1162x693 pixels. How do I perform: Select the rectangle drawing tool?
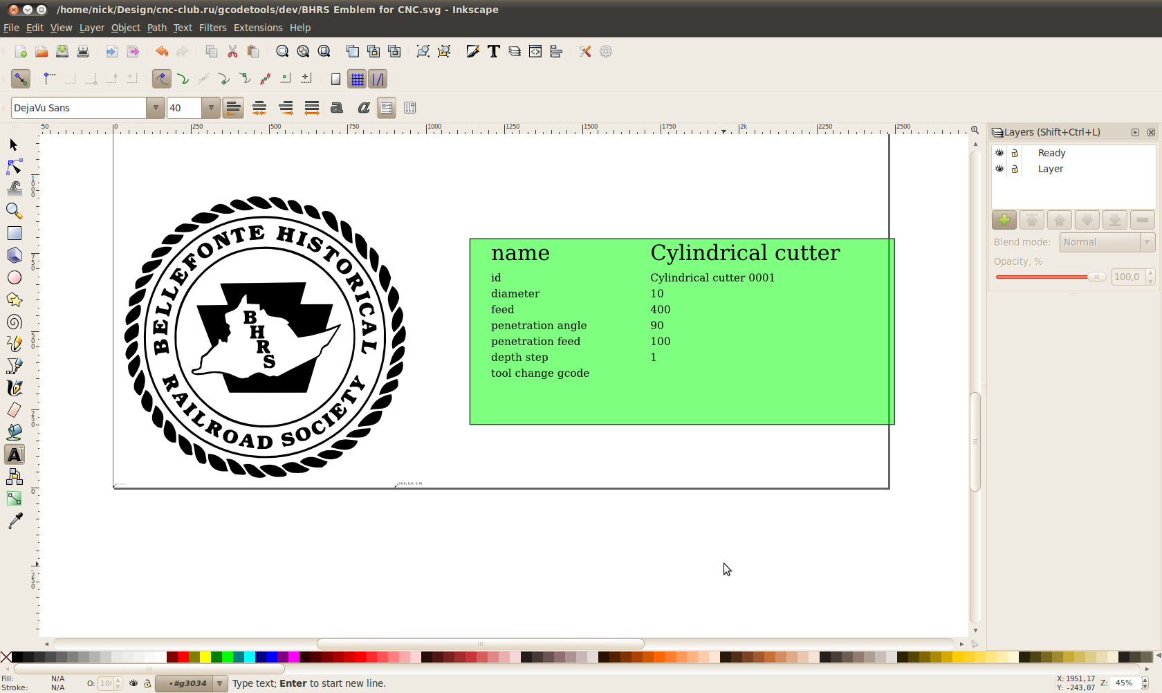(x=14, y=233)
